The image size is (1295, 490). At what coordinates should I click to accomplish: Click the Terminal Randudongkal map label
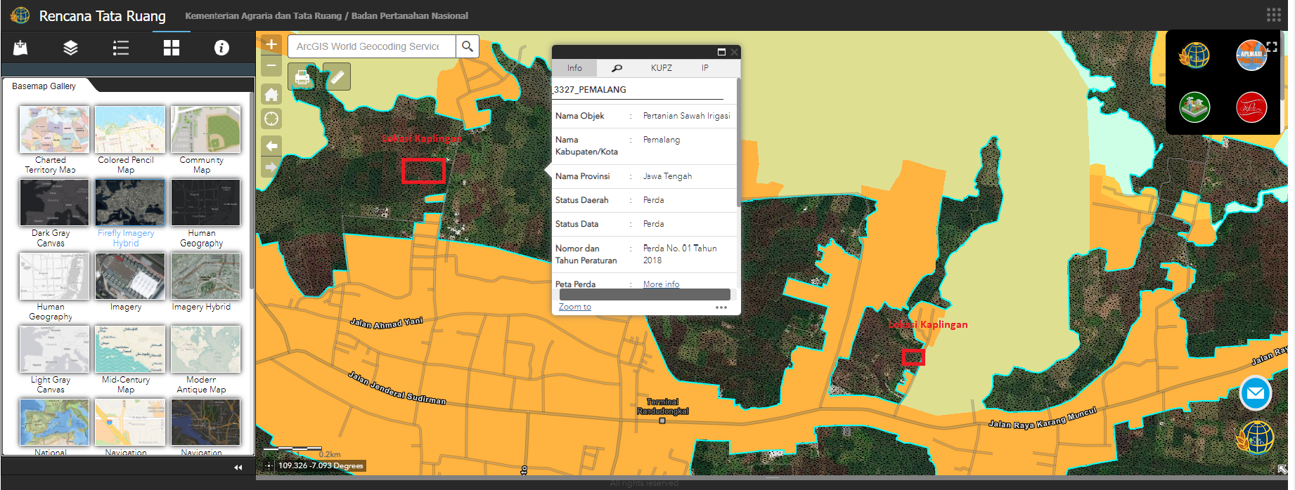pyautogui.click(x=663, y=406)
